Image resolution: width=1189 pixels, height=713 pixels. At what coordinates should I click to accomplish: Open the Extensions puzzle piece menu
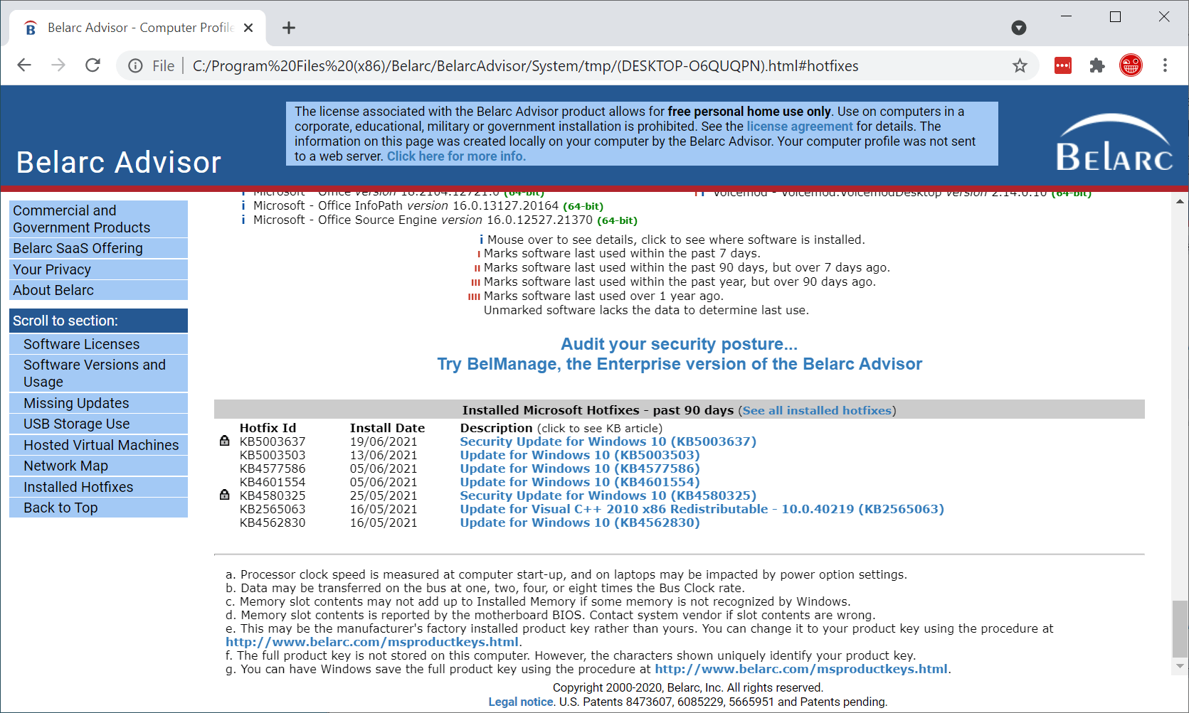click(x=1097, y=66)
